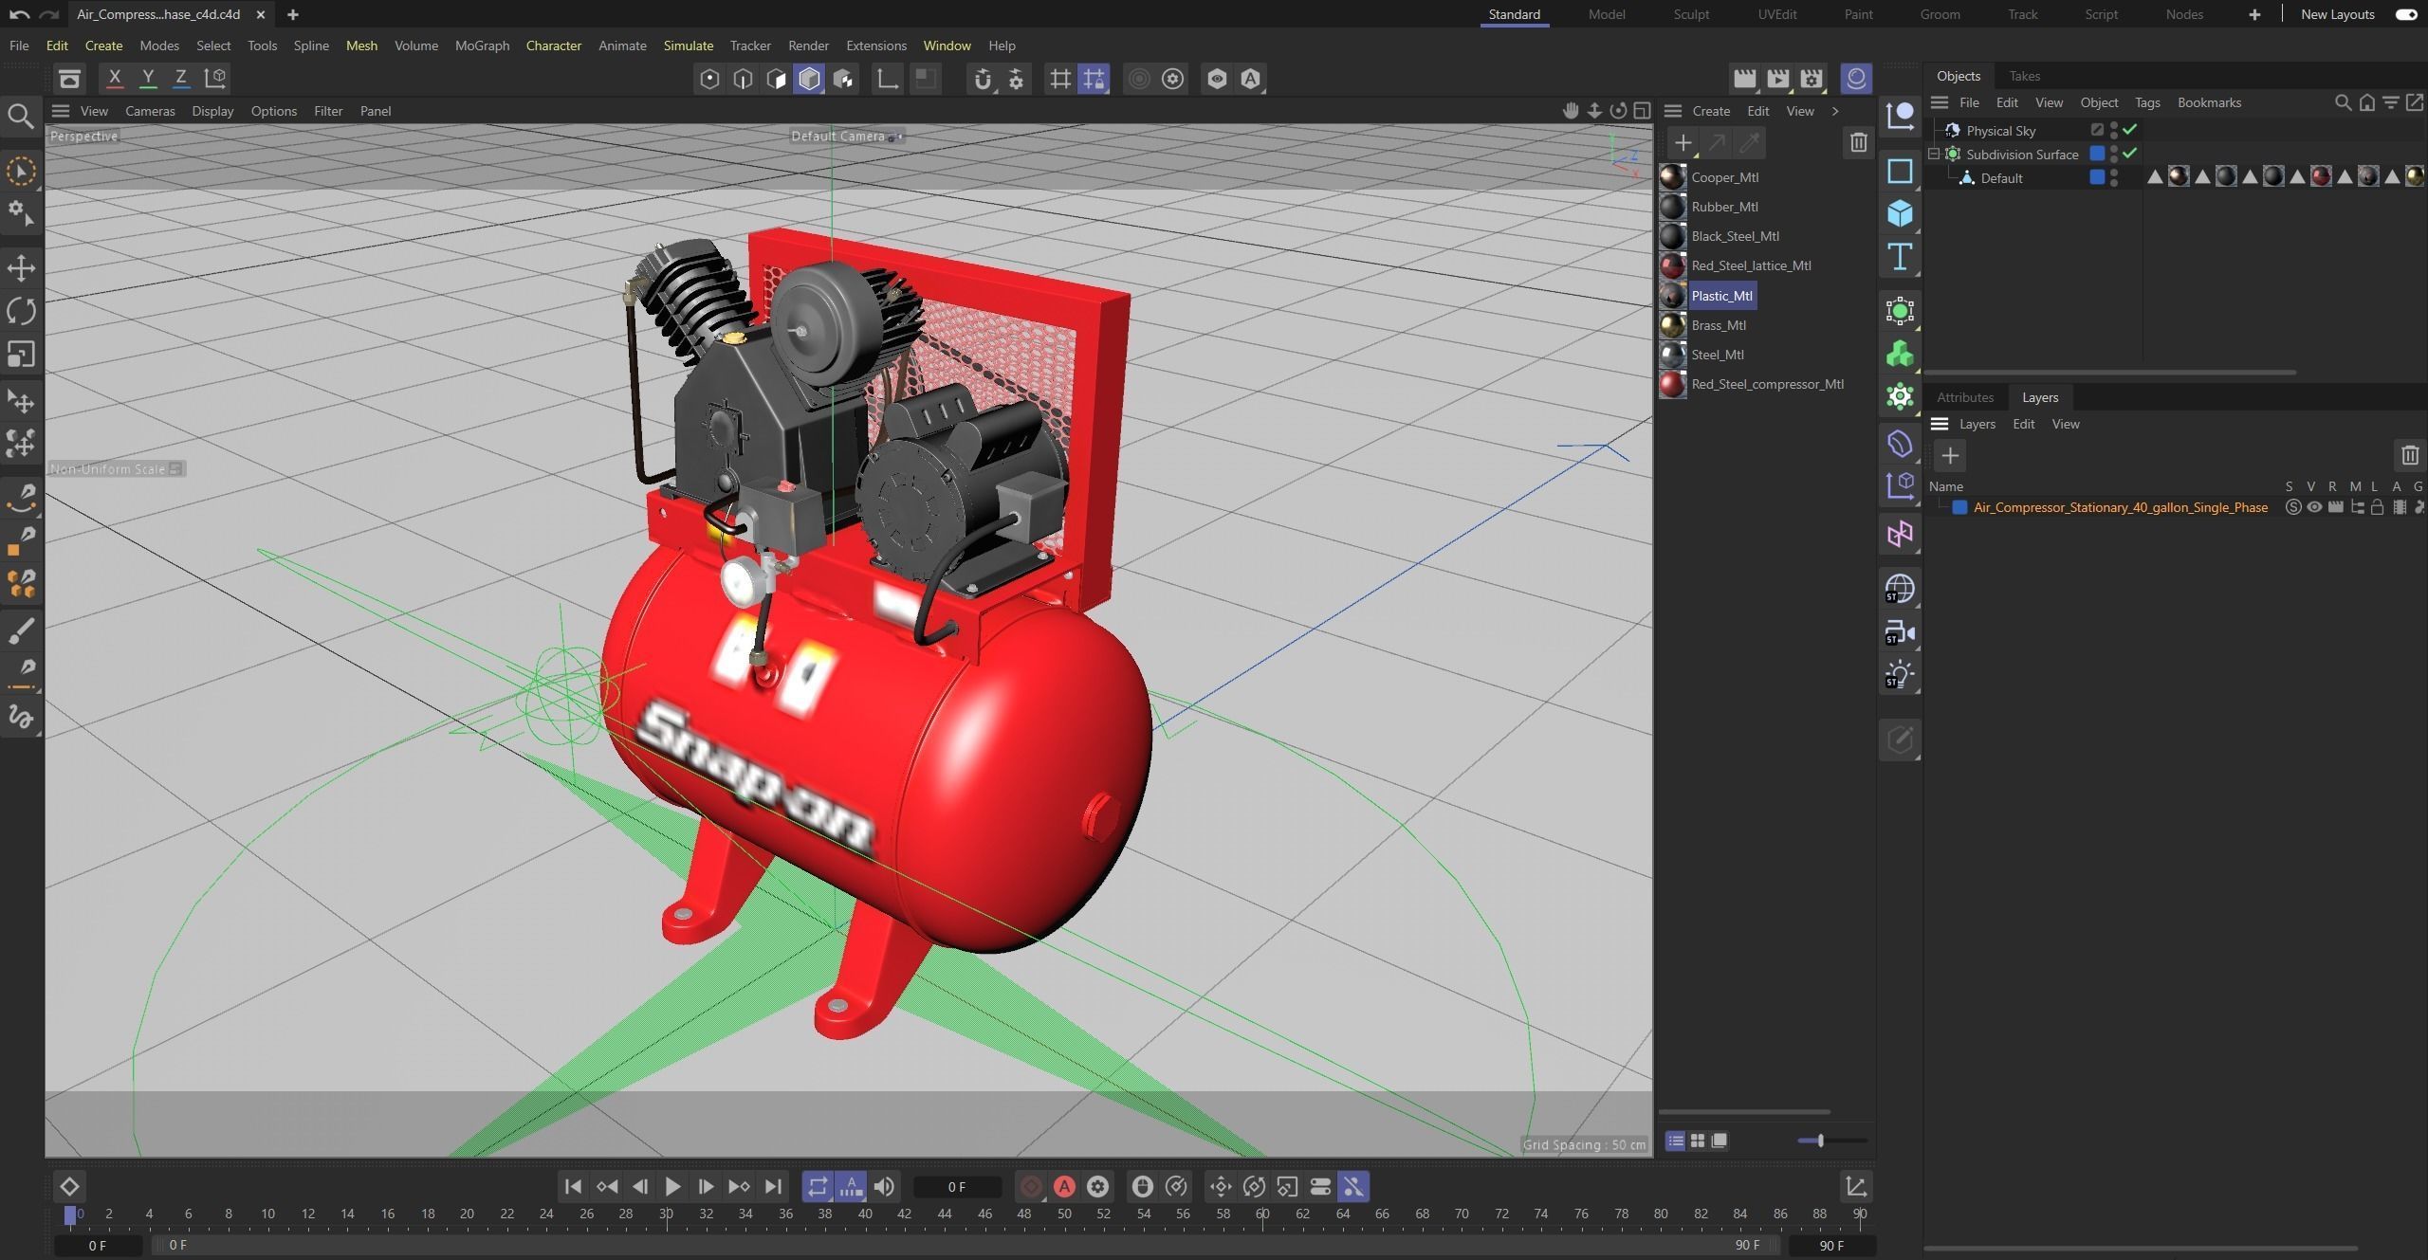Open the MoGraph menu
This screenshot has width=2428, height=1260.
pos(482,46)
